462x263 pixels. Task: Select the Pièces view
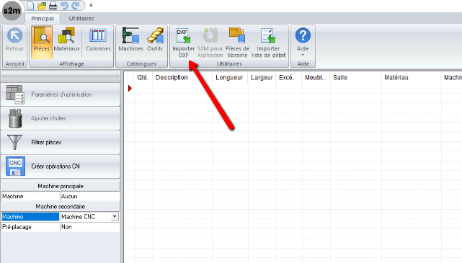pos(42,42)
